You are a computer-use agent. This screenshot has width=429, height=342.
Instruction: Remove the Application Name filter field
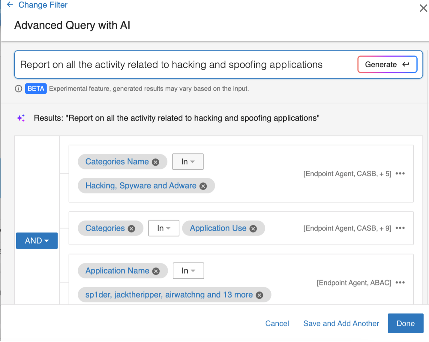coord(156,271)
